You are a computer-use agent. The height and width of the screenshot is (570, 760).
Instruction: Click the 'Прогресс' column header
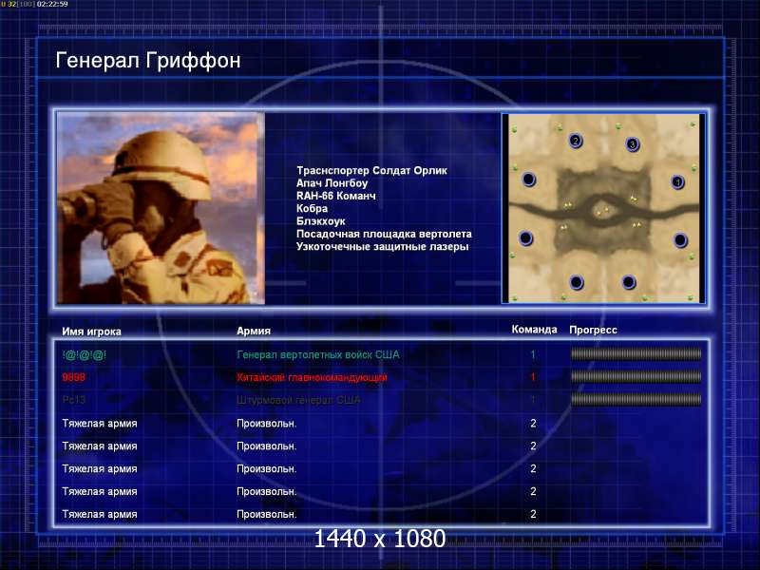coord(593,330)
